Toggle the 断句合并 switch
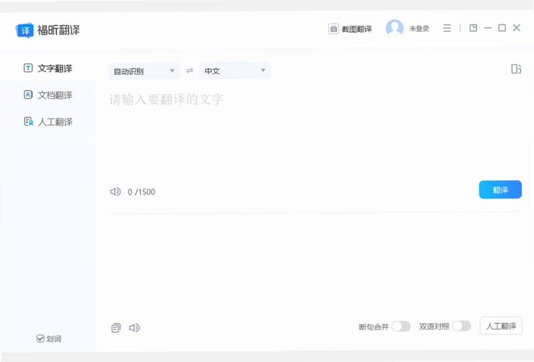Image resolution: width=534 pixels, height=362 pixels. point(401,326)
